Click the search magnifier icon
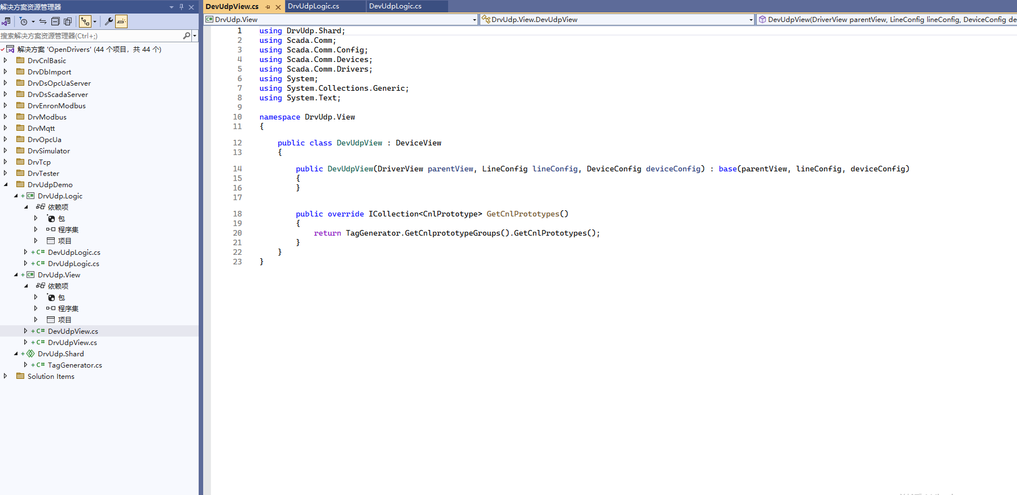The image size is (1017, 495). tap(187, 36)
